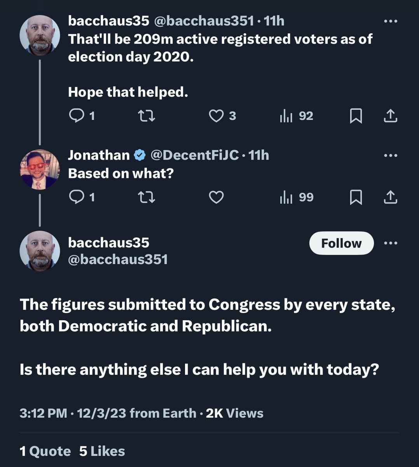Bookmark bacchaus35's first tweet
The height and width of the screenshot is (467, 419).
coord(356,116)
